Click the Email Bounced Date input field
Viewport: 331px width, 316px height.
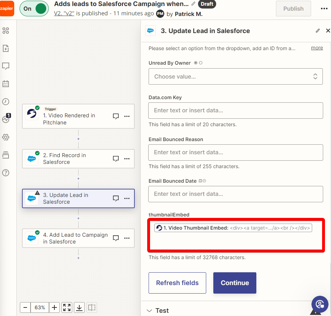pyautogui.click(x=236, y=194)
